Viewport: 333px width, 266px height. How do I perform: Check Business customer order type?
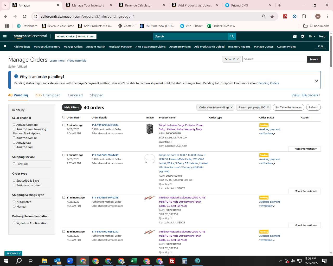pos(14,185)
